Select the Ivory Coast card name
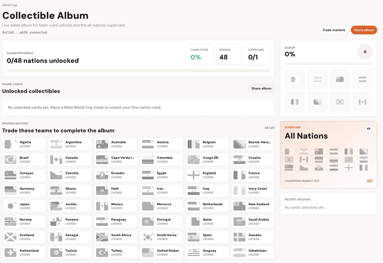Screen dimensions: 383x263 click(x=258, y=189)
